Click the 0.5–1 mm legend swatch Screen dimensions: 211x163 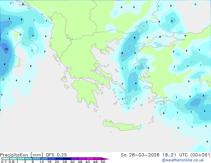point(13,159)
